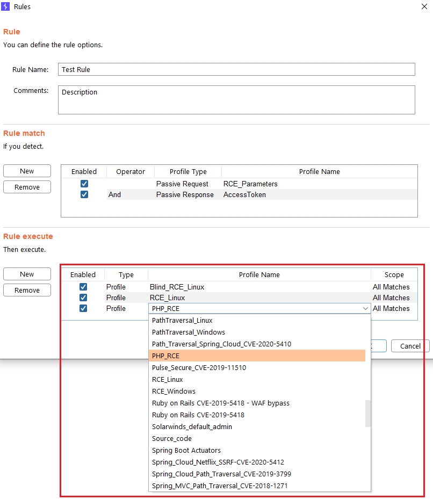Toggle the RCE_Linux execute row checkbox
This screenshot has height=500, width=433.
(83, 298)
